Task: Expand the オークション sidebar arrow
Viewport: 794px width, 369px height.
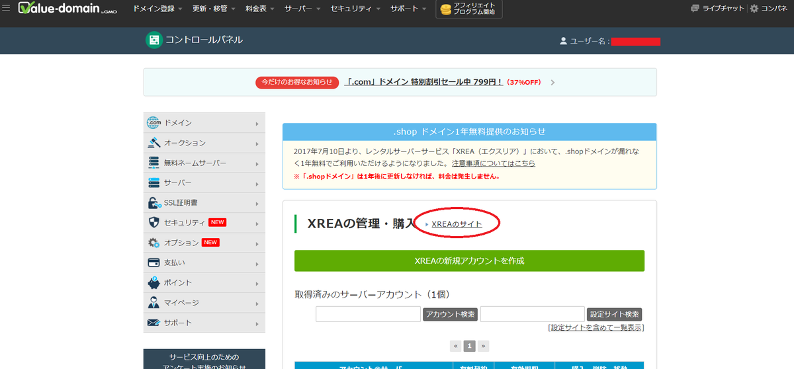Action: point(257,143)
